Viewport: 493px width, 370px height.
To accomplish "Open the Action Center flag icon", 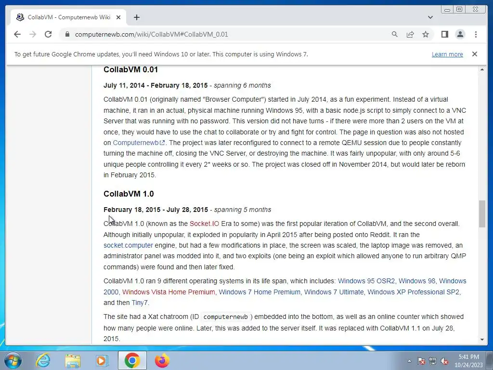I will pyautogui.click(x=421, y=361).
